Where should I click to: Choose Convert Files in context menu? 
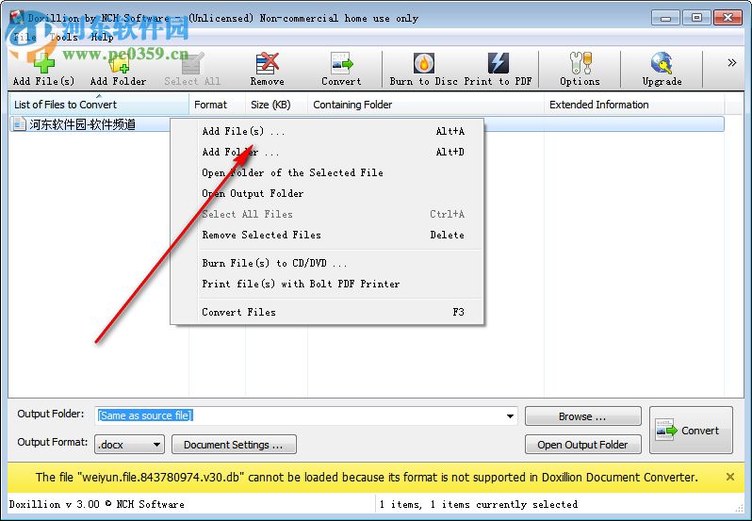[327, 312]
